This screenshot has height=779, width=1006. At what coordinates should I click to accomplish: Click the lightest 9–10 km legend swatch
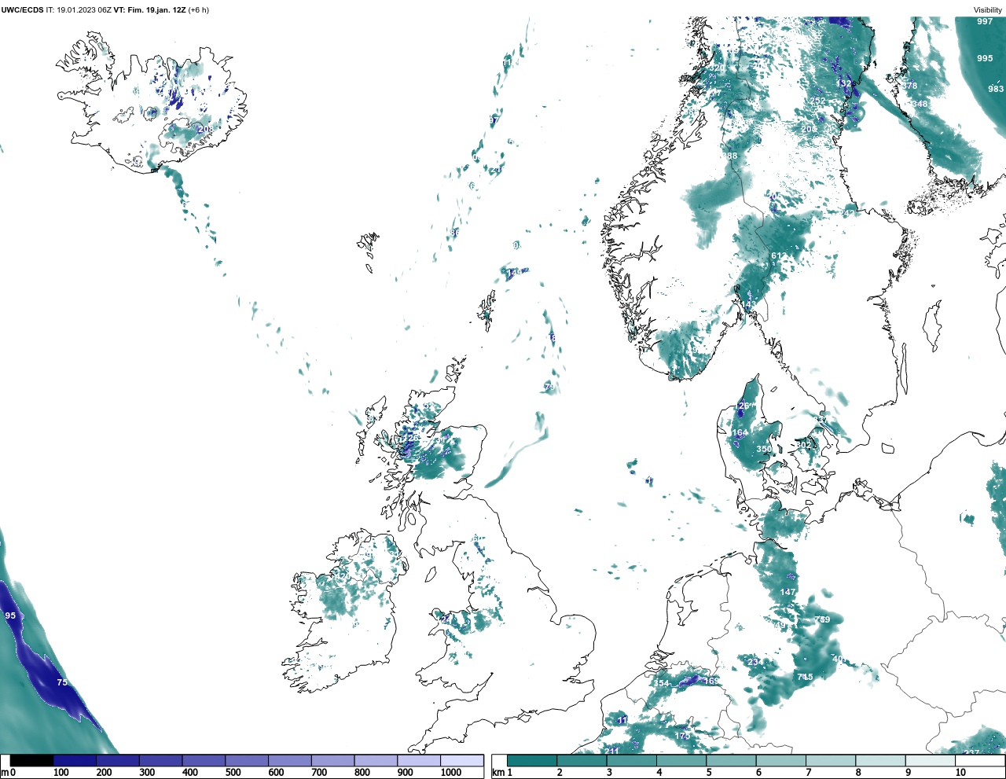(931, 761)
